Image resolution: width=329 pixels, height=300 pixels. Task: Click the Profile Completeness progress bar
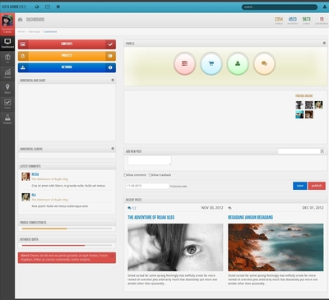pos(67,228)
